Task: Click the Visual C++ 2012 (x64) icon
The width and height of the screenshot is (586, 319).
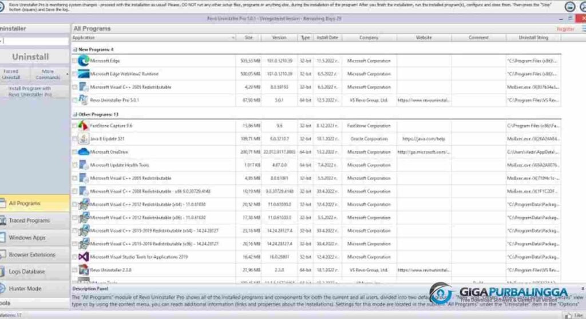Action: [x=84, y=204]
